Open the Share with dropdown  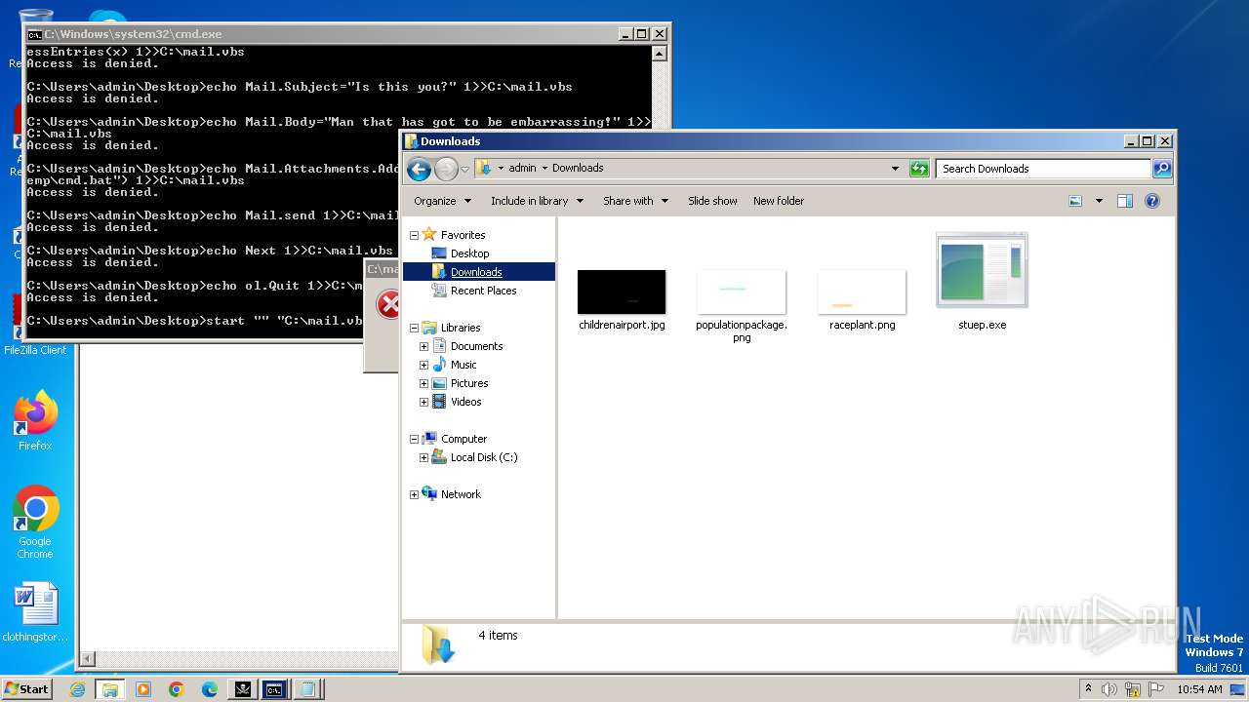coord(635,201)
